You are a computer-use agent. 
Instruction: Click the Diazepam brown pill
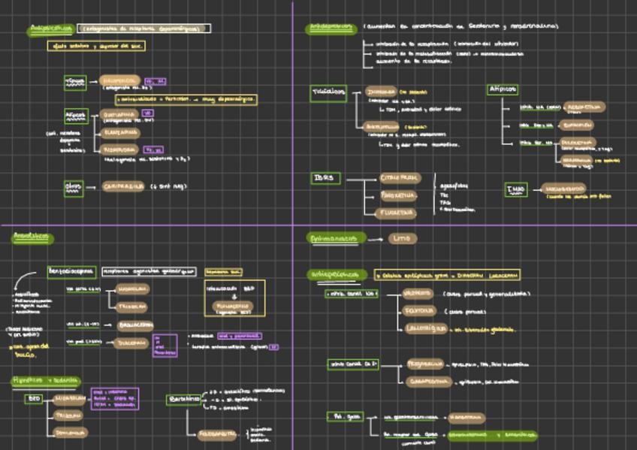coord(131,343)
